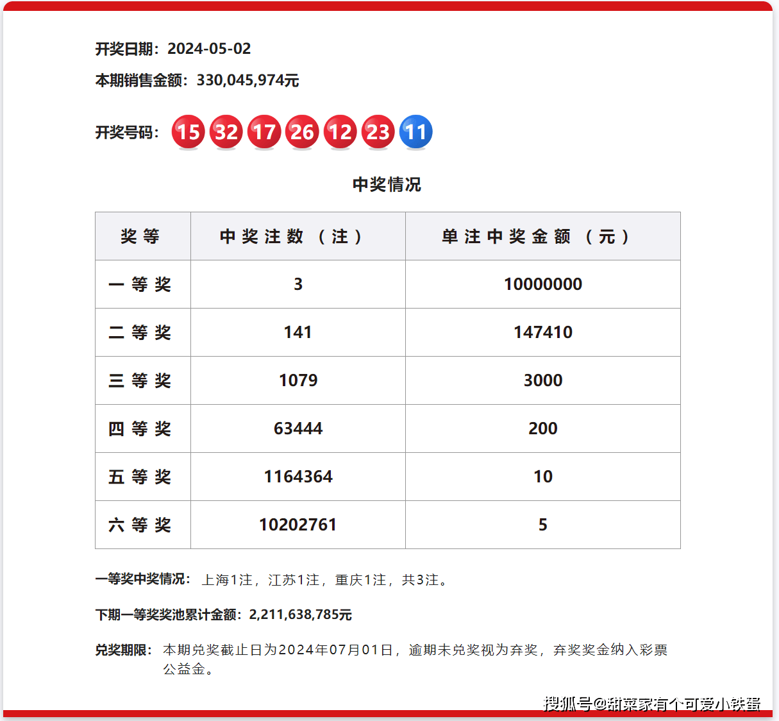Click first prize winner count 3
Screen dimensions: 779x721
298,284
